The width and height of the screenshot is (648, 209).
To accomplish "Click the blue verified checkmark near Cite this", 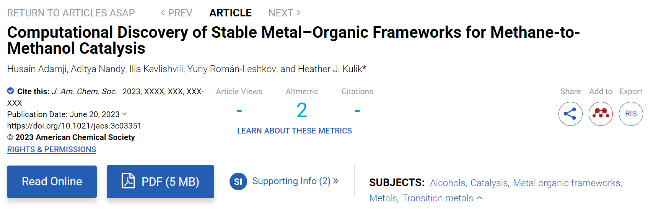I will [x=11, y=91].
